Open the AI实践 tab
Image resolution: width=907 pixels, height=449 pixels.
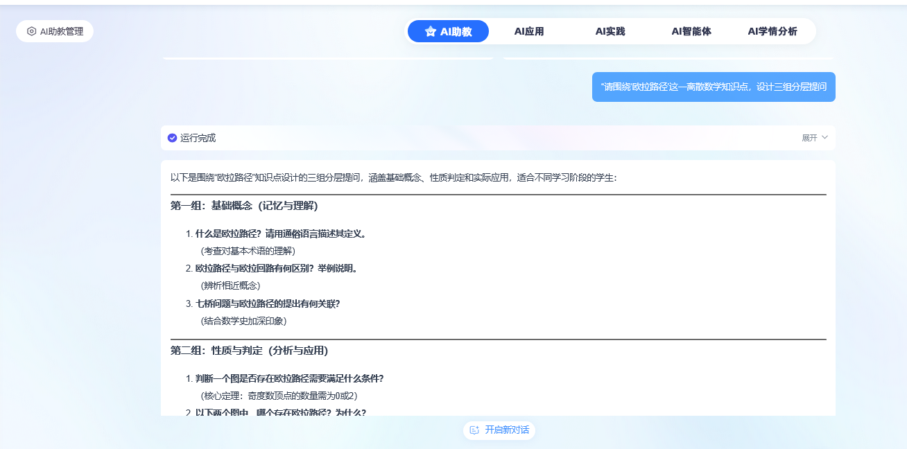(x=610, y=31)
